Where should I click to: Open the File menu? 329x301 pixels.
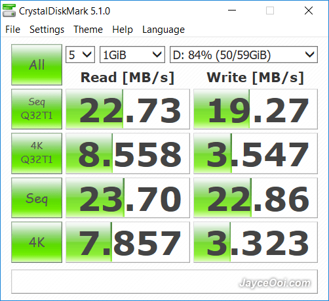click(12, 30)
